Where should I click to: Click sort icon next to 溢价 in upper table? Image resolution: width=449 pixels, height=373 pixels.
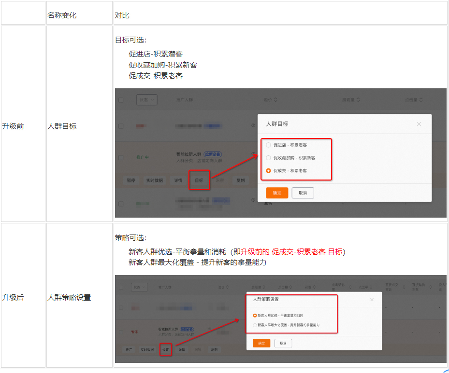275,100
